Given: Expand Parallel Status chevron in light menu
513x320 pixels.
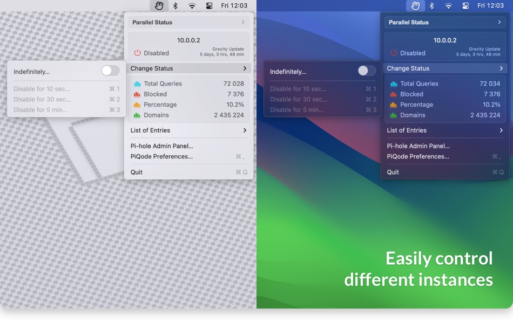Looking at the screenshot, I should pyautogui.click(x=243, y=22).
